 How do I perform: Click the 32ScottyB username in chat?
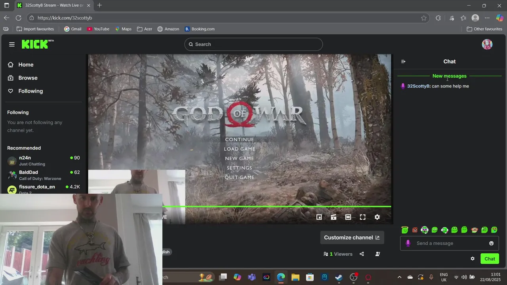coord(418,86)
